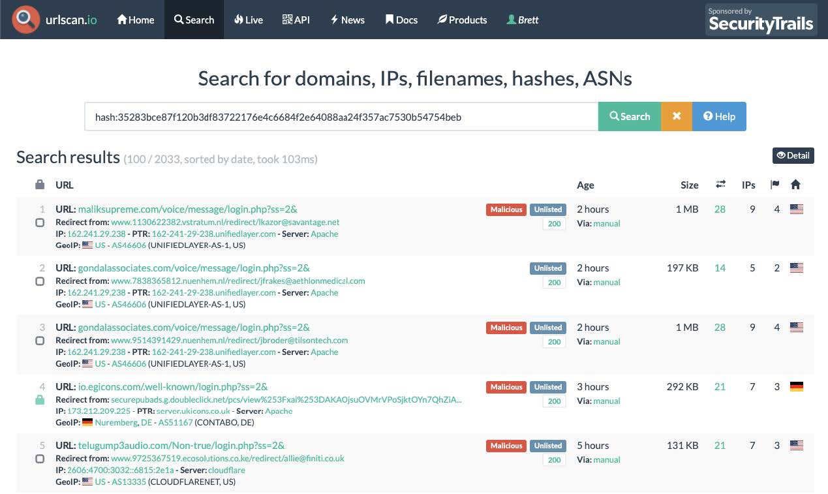Open the Brett user menu
This screenshot has width=828, height=494.
pos(523,20)
